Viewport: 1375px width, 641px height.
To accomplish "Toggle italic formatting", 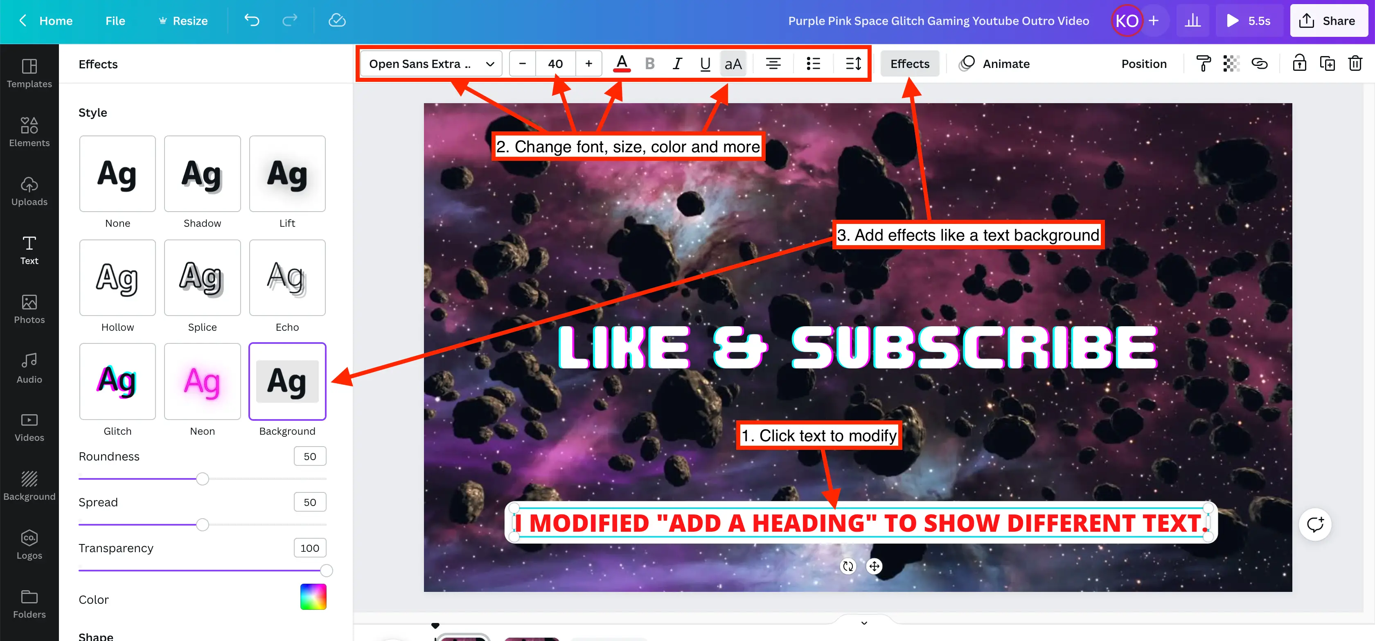I will pyautogui.click(x=677, y=63).
